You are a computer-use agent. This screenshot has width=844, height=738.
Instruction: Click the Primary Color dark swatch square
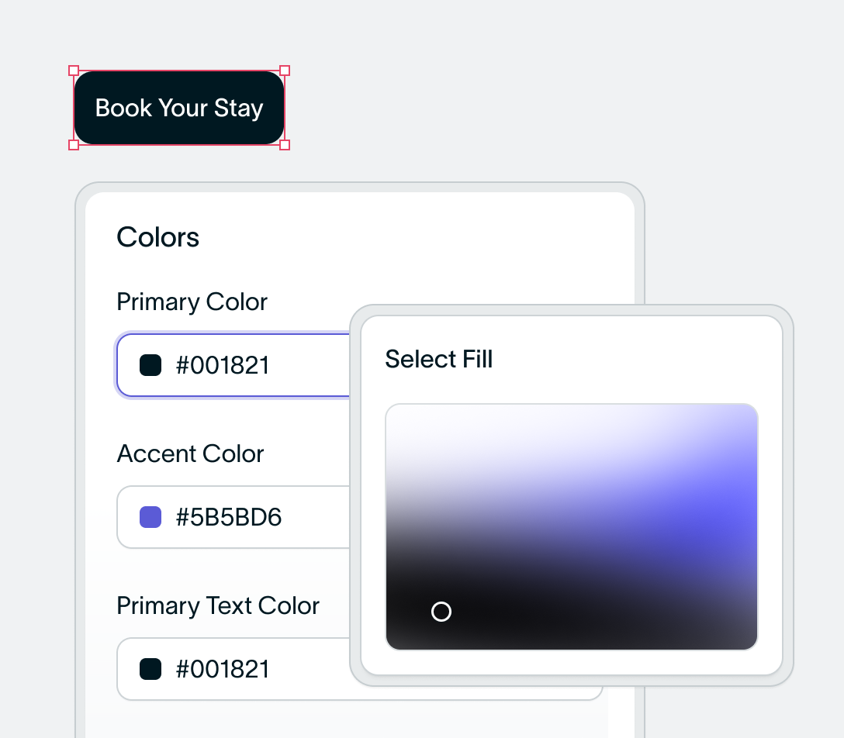(x=150, y=365)
